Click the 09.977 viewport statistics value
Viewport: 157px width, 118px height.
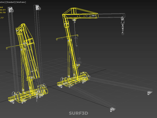pos(3,10)
